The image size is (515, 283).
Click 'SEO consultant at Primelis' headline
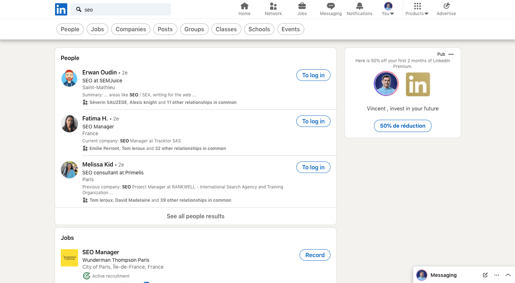coord(113,173)
